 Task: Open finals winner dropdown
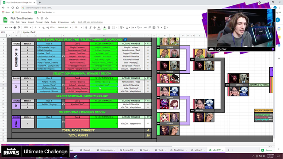click(116, 124)
